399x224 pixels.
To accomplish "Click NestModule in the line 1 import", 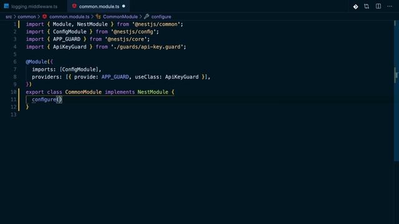I will (x=92, y=24).
